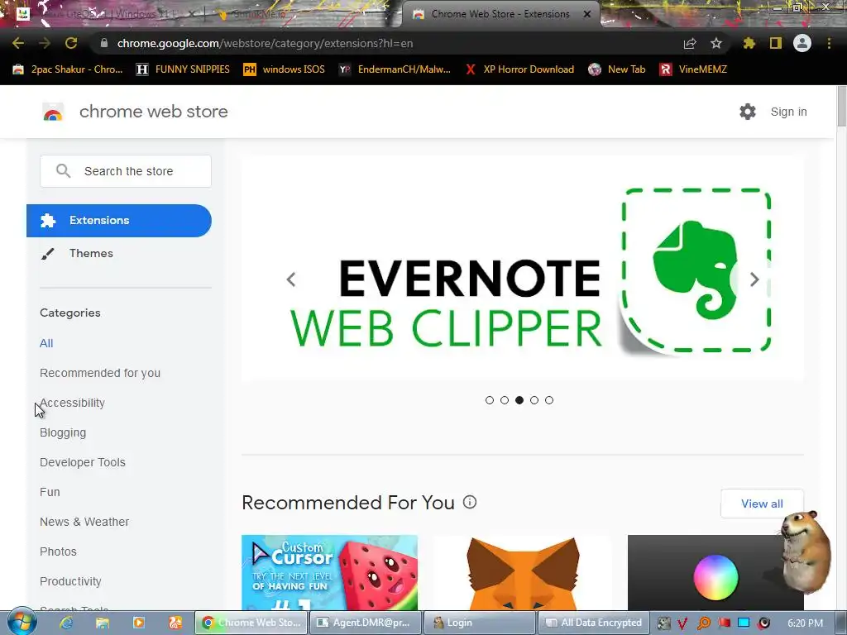Open the MetaMask fox extension thumbnail
847x635 pixels.
click(x=523, y=573)
